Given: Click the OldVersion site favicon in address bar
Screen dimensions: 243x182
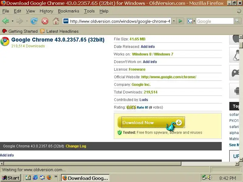Looking at the screenshot, I should coord(66,21).
